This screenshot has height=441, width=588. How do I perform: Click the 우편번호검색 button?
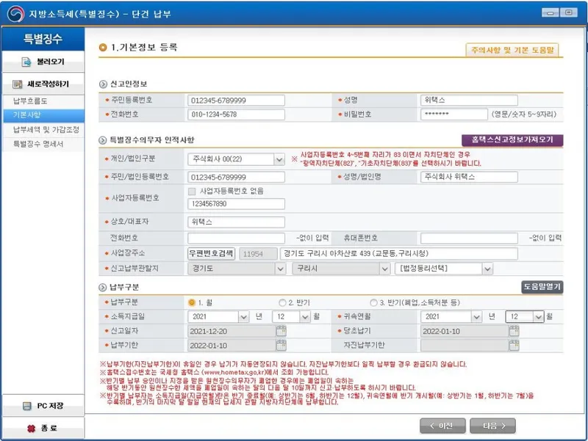click(x=211, y=254)
